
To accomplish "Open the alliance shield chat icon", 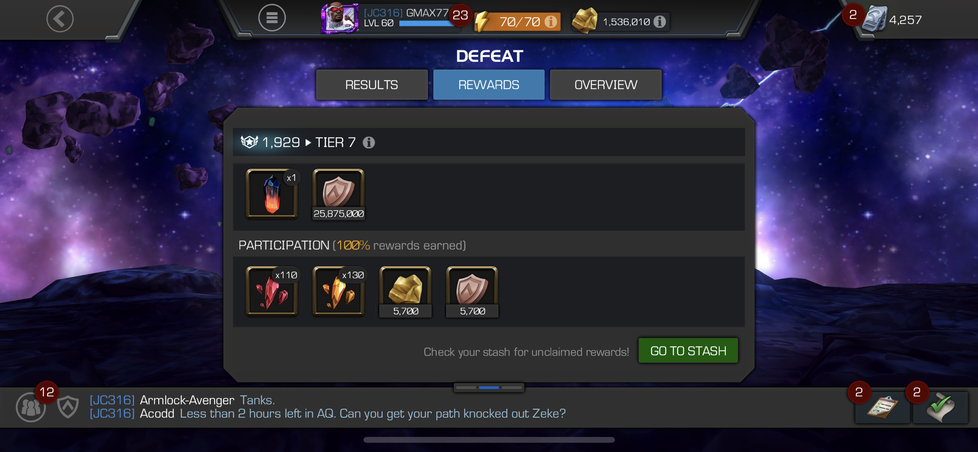I will point(68,407).
